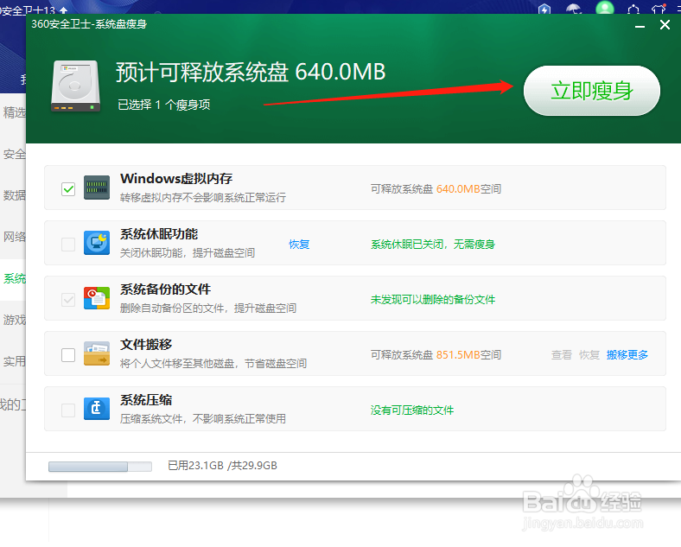The height and width of the screenshot is (547, 681).
Task: Click the 已用23.1GB /共29.9GB text
Action: (222, 466)
